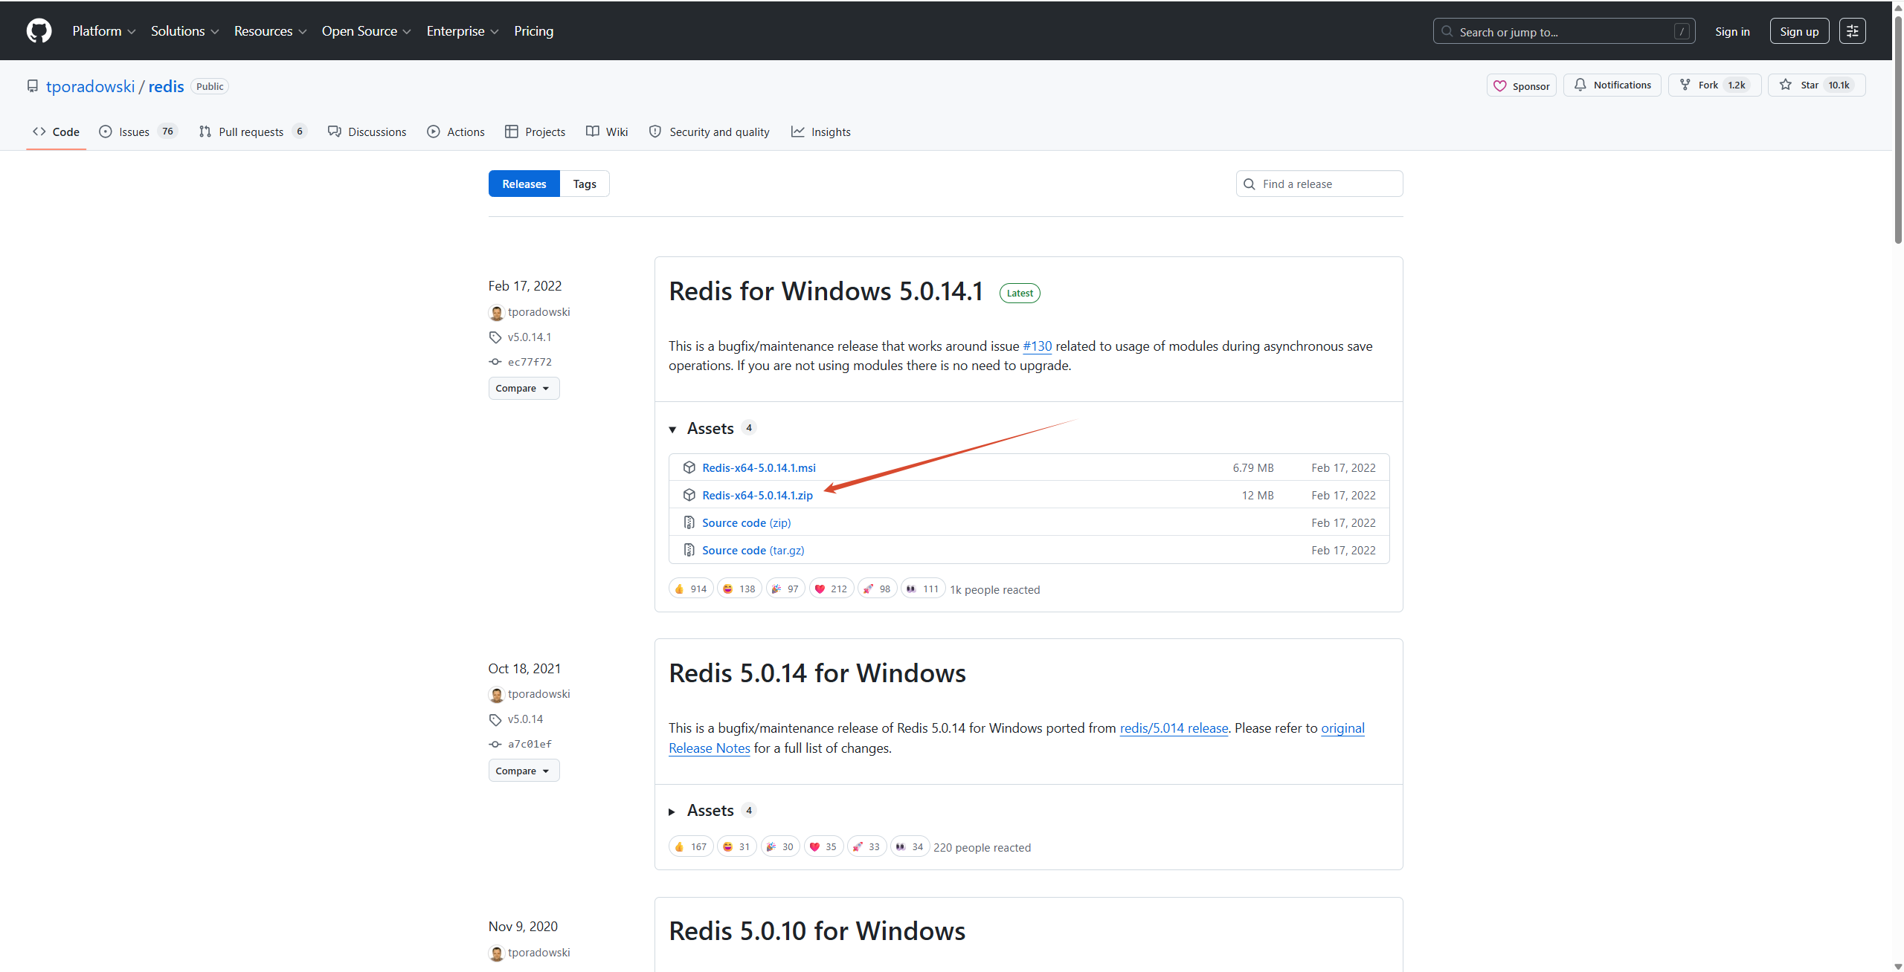Viewport: 1904px width, 972px height.
Task: Click the rocket reaction with 33
Action: [867, 846]
